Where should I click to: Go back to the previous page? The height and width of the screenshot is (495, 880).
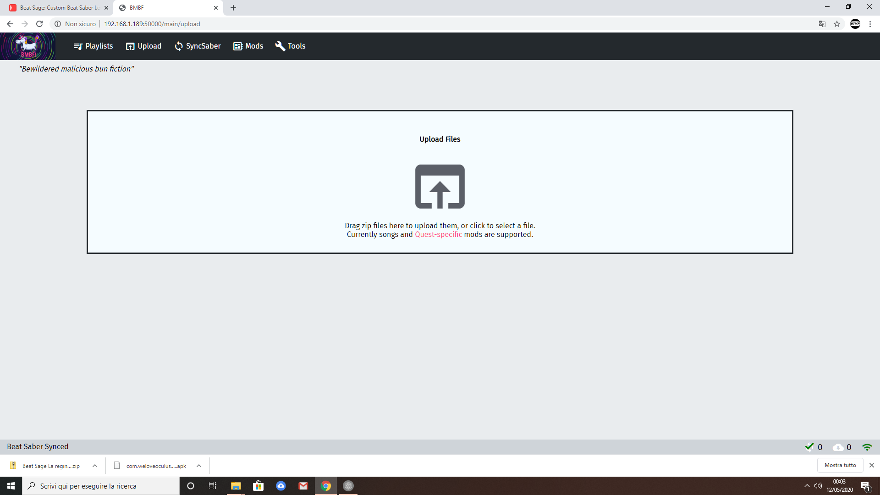(10, 24)
